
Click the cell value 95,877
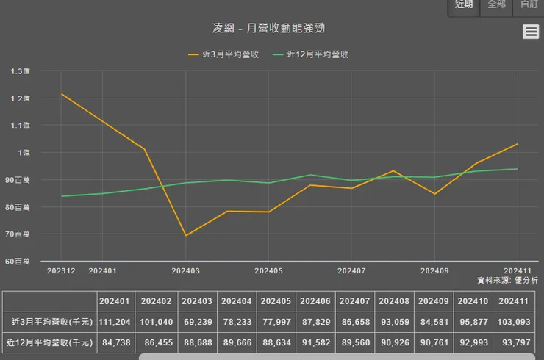coord(473,322)
